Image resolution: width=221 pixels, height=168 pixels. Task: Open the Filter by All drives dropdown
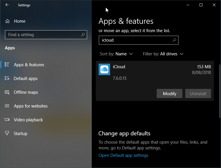163,54
